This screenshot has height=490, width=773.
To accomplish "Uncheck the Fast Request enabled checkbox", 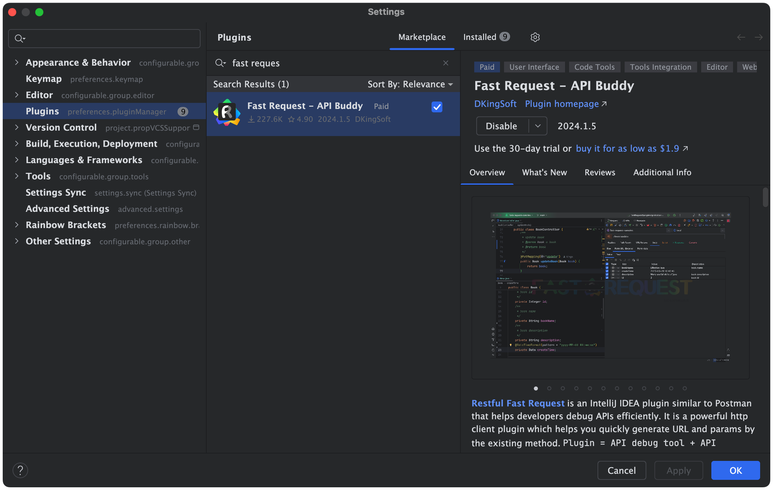I will pos(437,107).
